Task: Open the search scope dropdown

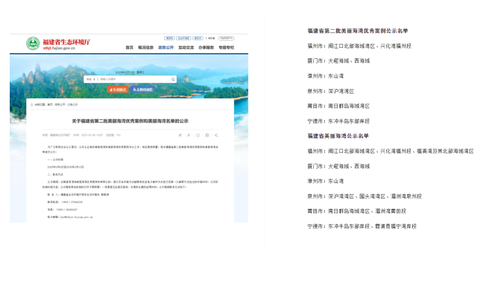Action: click(91, 79)
